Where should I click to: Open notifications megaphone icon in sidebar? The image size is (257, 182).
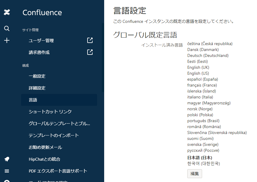click(7, 159)
